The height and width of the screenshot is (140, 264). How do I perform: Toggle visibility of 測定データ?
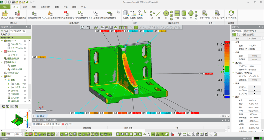25,51
